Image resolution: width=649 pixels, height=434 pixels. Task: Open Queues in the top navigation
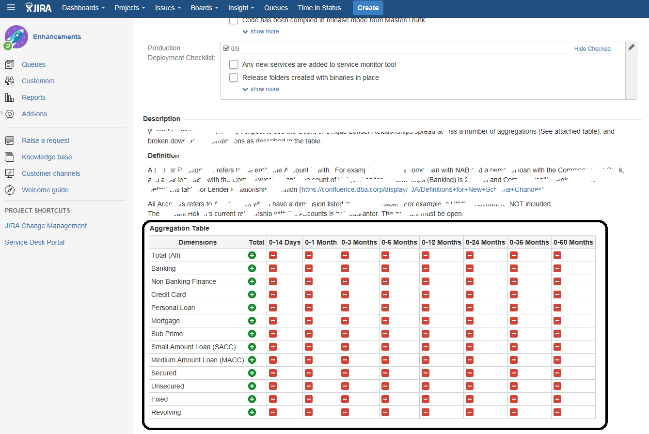(276, 8)
